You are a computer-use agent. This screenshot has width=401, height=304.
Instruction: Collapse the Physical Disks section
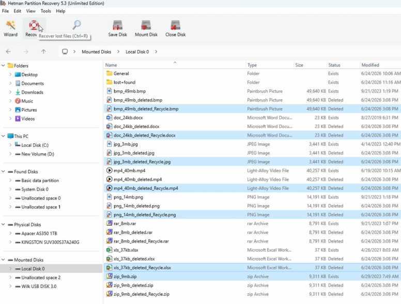[x=3, y=224]
